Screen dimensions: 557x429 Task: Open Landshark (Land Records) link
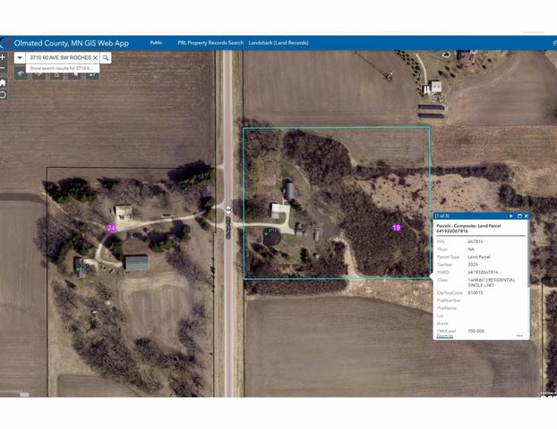278,42
